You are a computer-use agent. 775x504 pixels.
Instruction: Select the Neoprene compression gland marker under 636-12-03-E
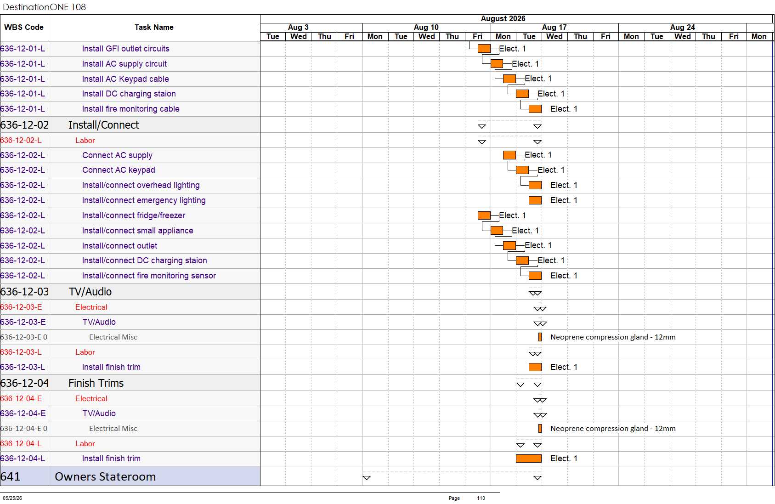coord(540,337)
